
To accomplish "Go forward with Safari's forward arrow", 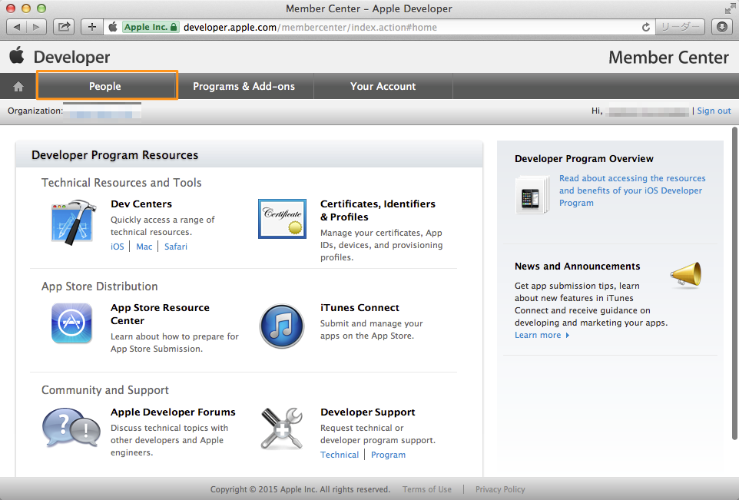I will coord(36,27).
